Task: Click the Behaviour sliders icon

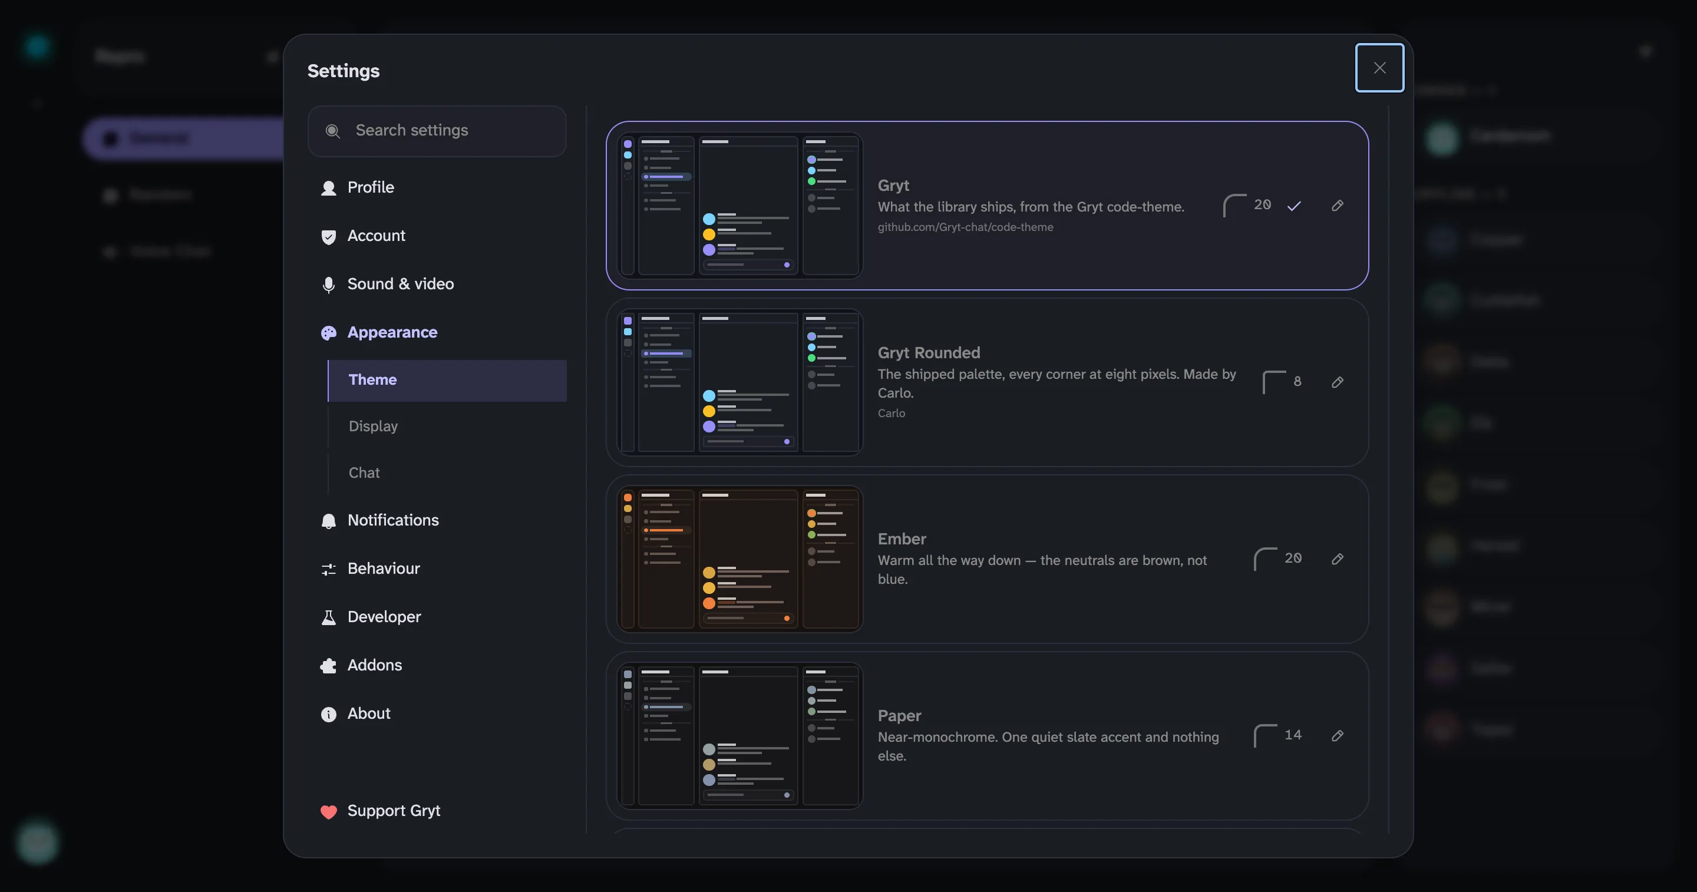Action: (328, 569)
